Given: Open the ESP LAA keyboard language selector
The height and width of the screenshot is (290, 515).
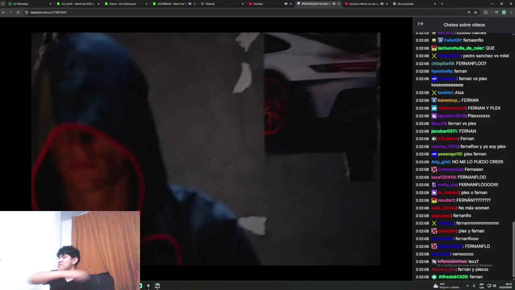Looking at the screenshot, I should click(x=482, y=286).
